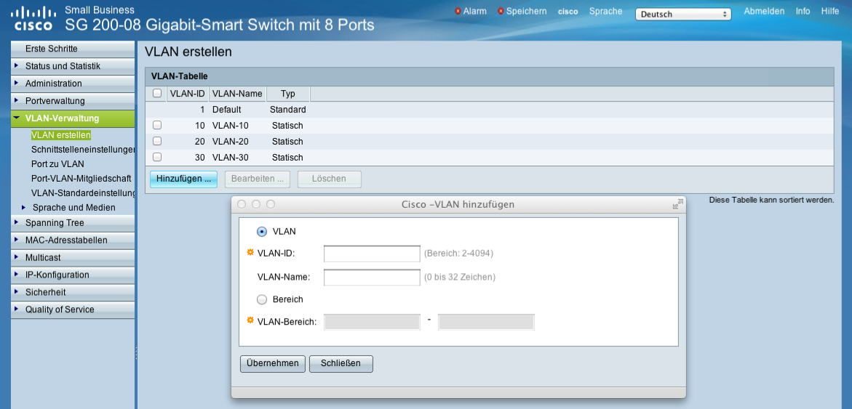Open Port-VLAN-Mitgliedschaft page
852x409 pixels.
tap(81, 179)
